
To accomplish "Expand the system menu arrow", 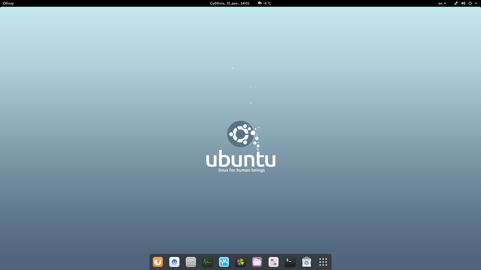I will pos(476,3).
